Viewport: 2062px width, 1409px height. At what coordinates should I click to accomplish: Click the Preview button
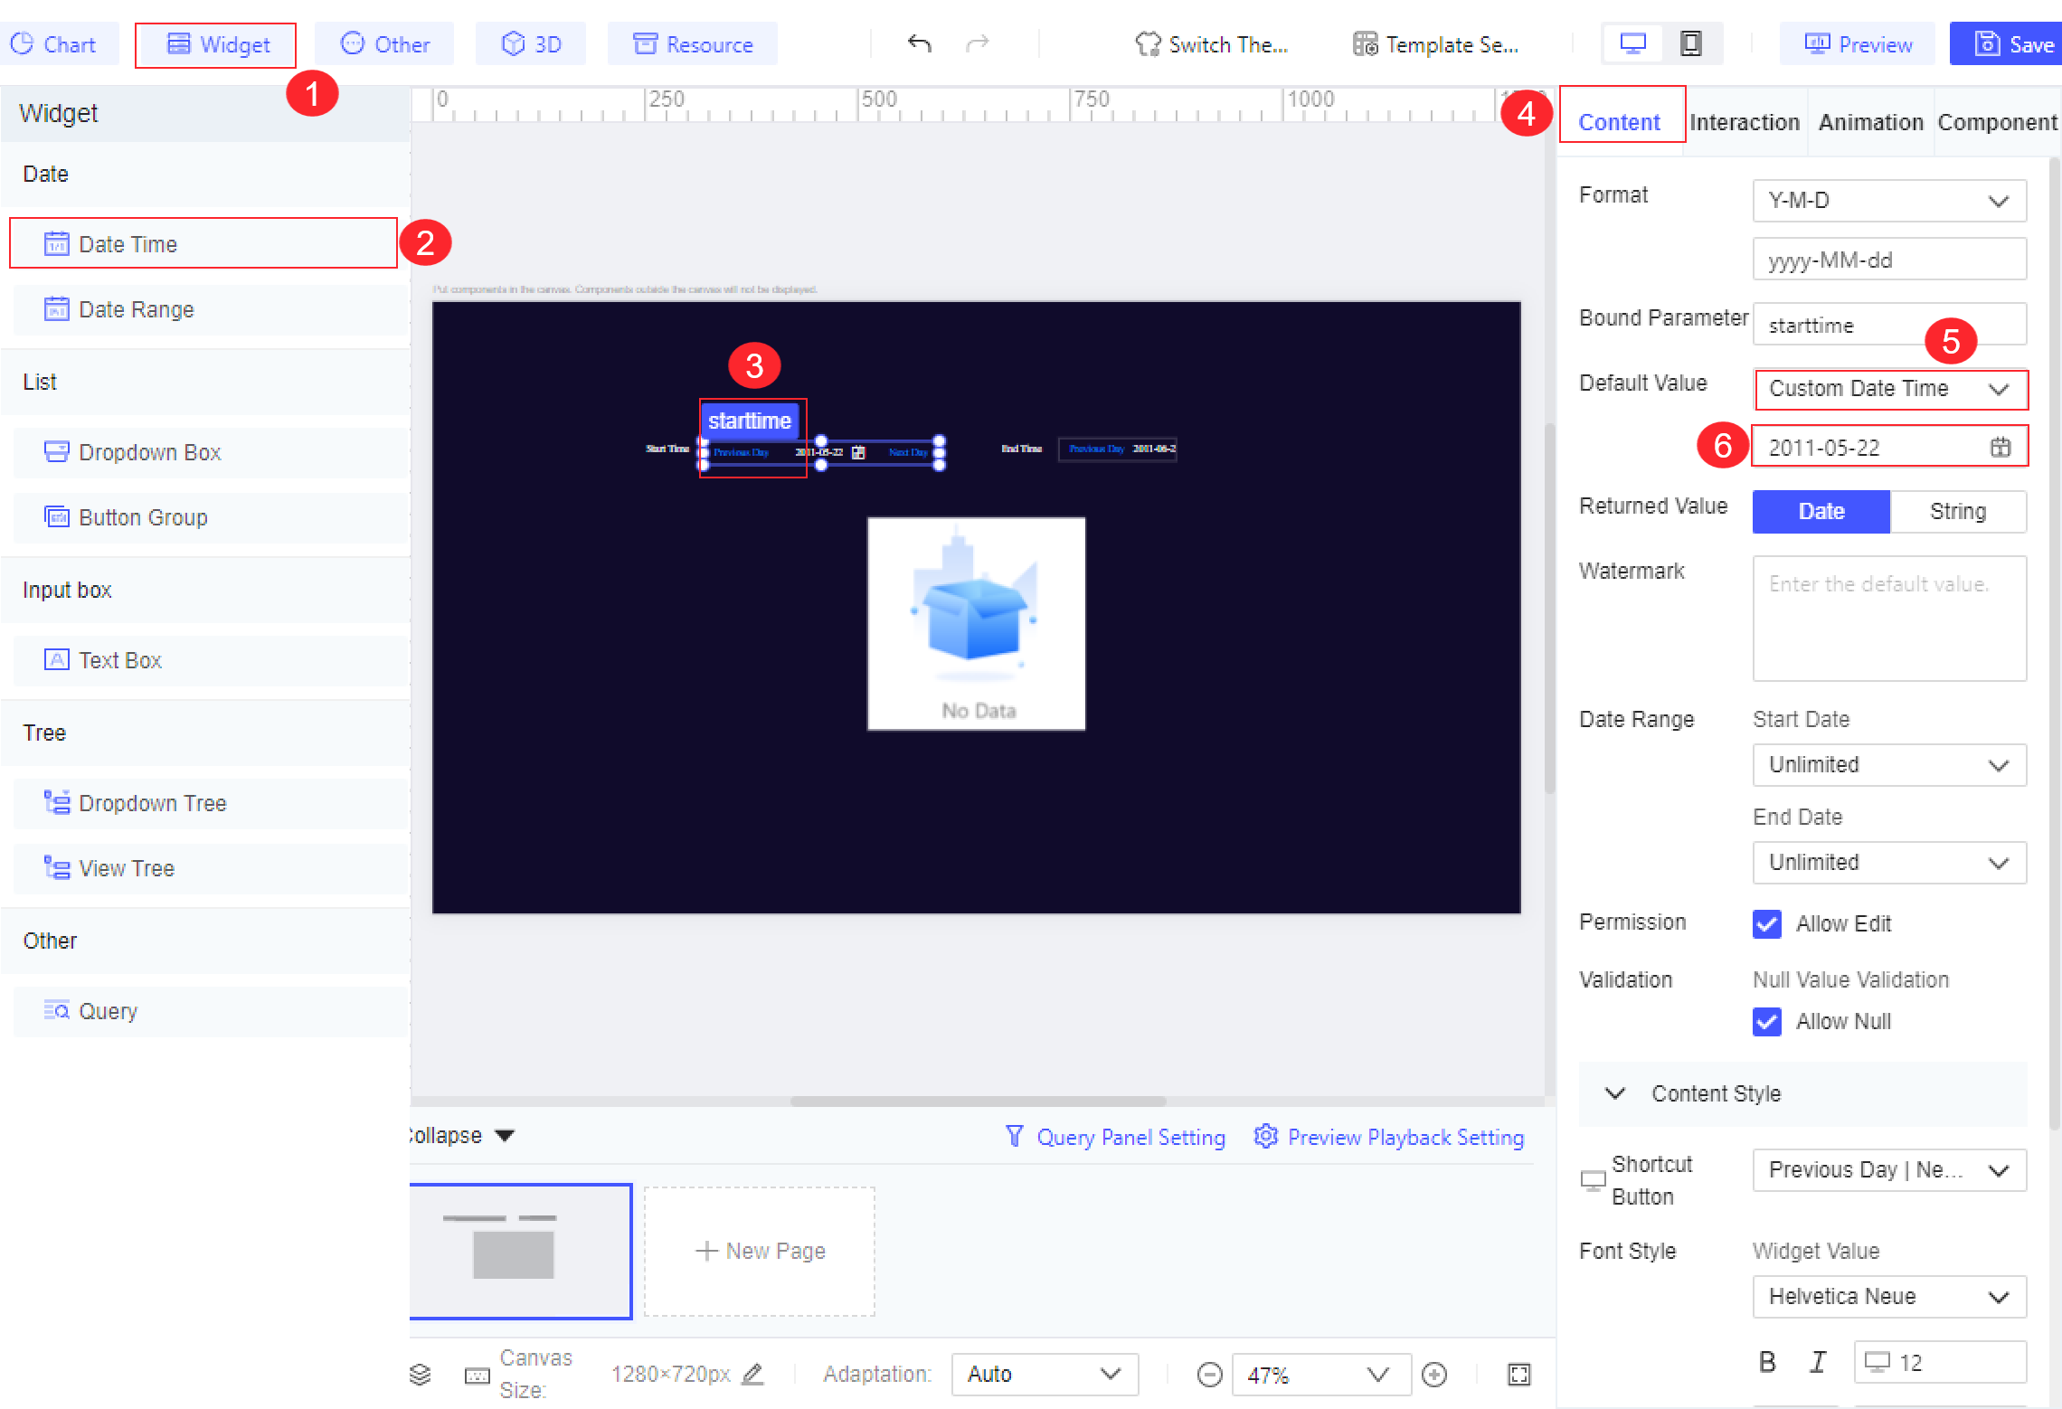coord(1858,43)
